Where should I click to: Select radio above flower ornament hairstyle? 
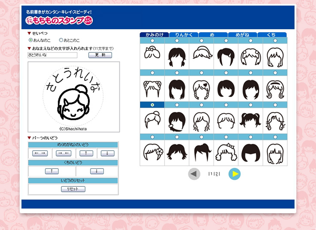click(152, 137)
